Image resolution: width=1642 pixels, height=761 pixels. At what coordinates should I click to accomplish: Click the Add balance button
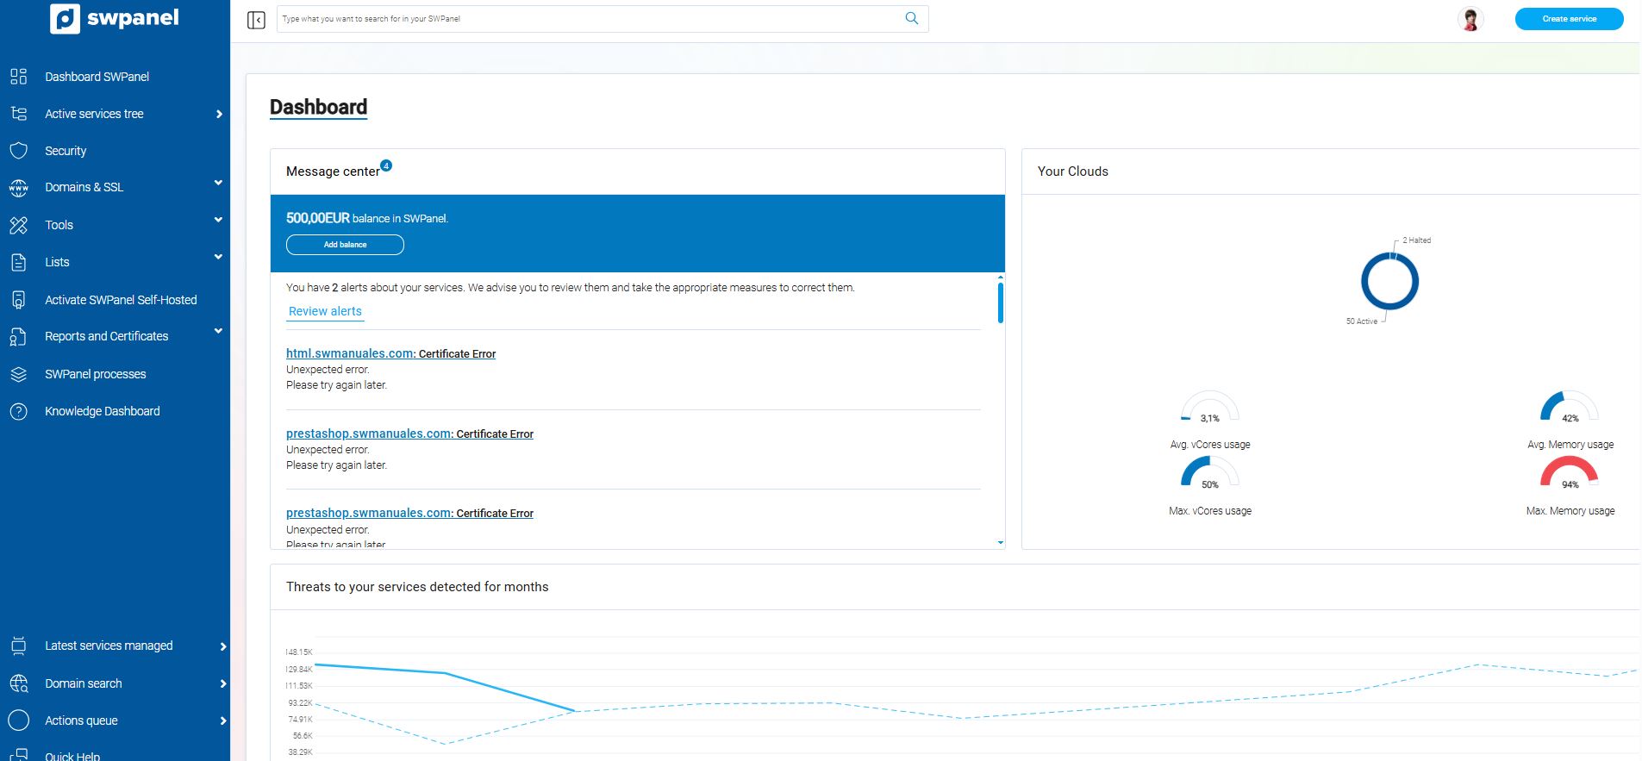(345, 245)
